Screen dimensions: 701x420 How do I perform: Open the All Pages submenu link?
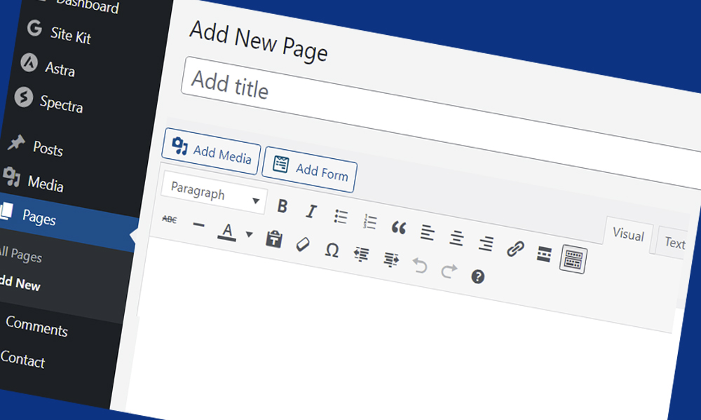point(20,253)
